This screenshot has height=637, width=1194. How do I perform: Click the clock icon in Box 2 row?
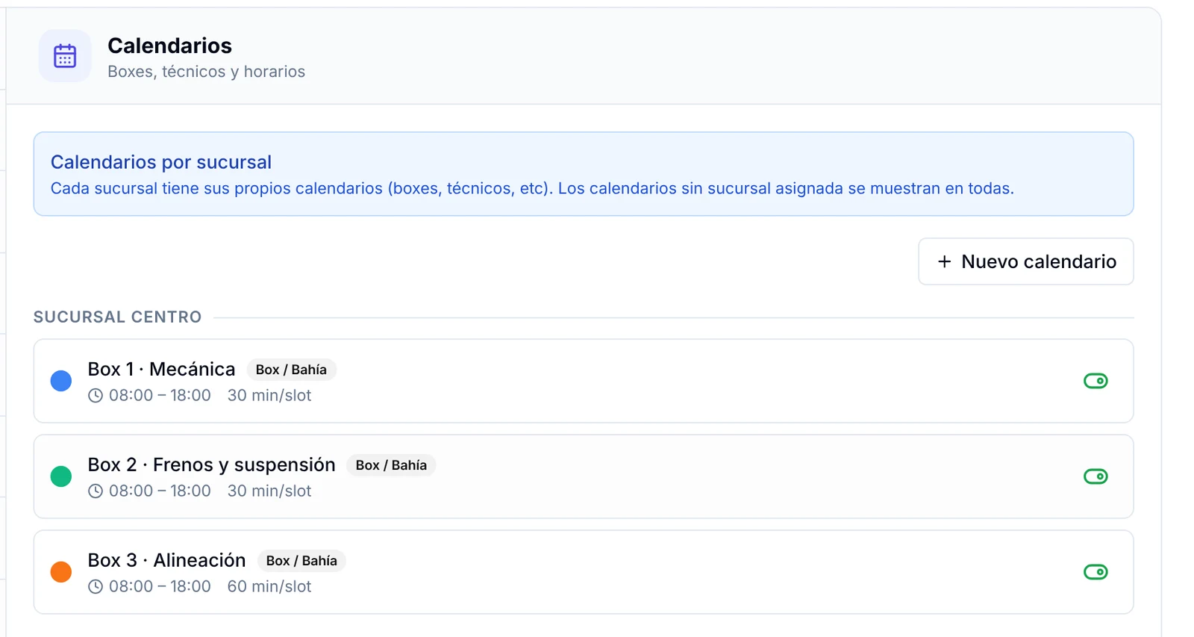pos(96,491)
